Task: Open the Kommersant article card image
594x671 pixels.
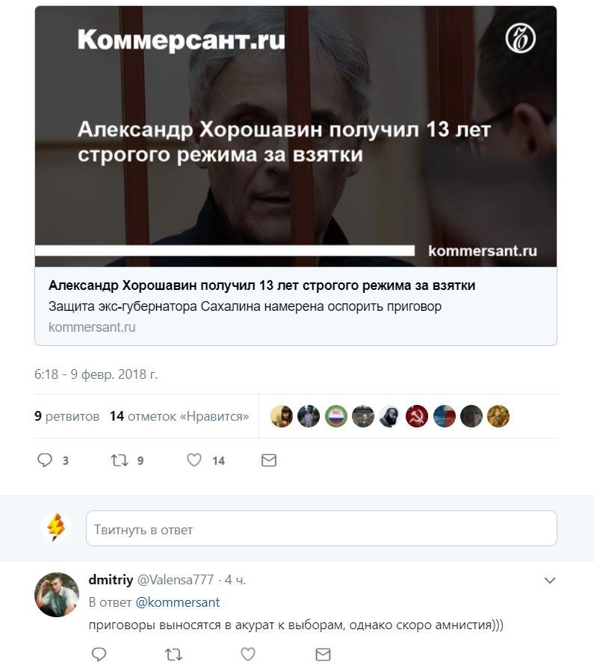Action: click(296, 137)
